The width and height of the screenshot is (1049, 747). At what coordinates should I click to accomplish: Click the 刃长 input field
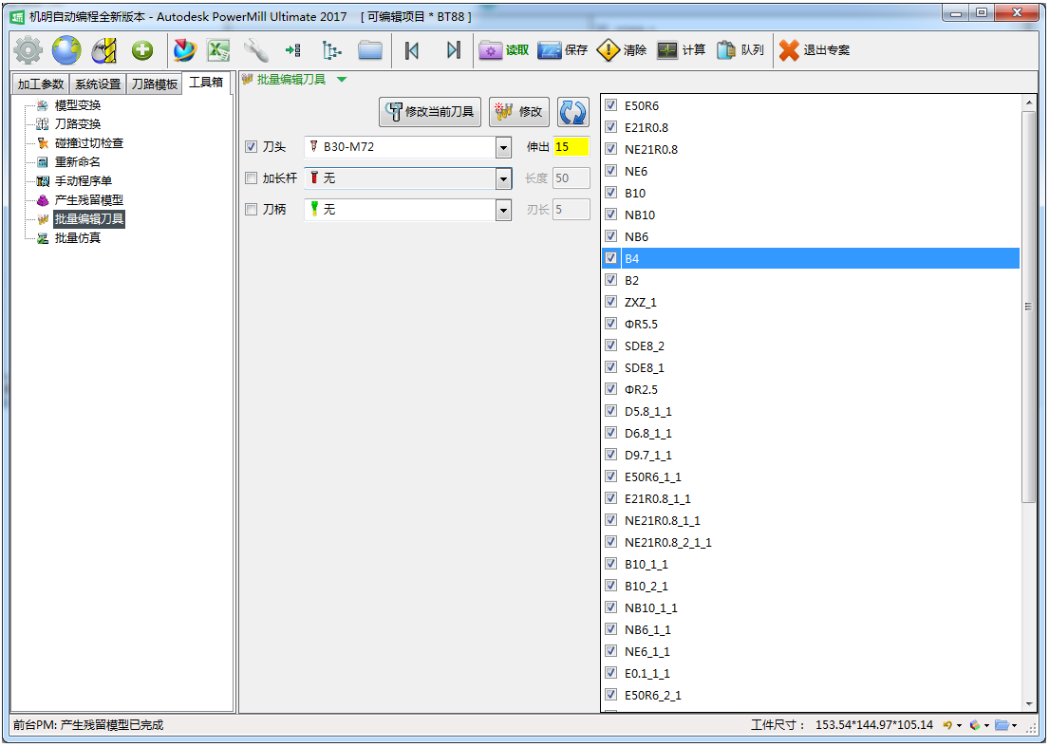571,210
